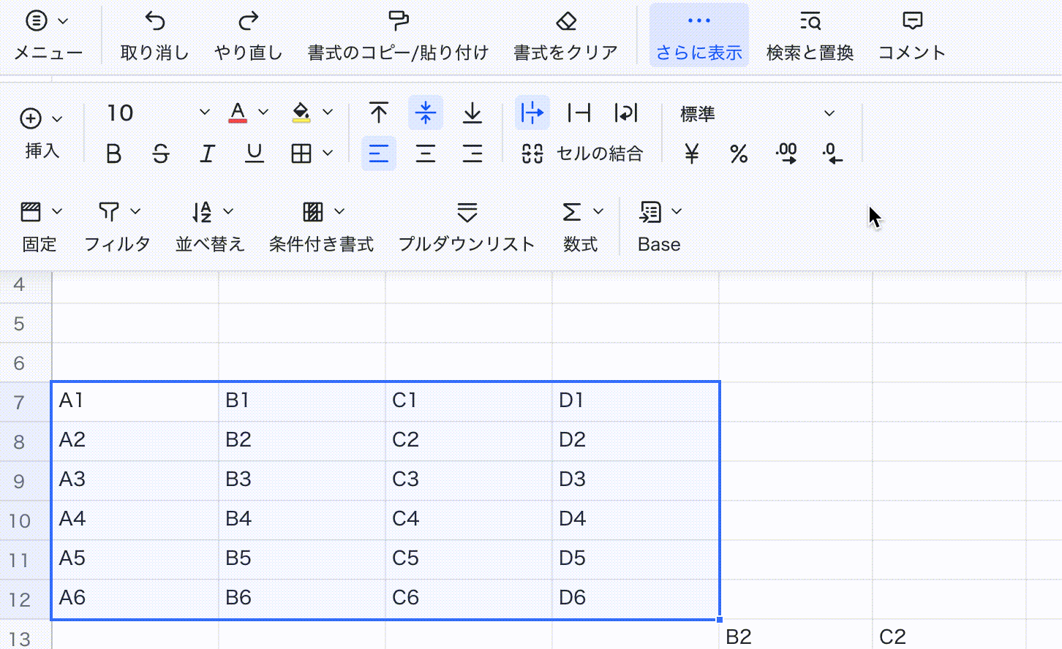Toggle italic text style
The width and height of the screenshot is (1062, 649).
[x=207, y=153]
